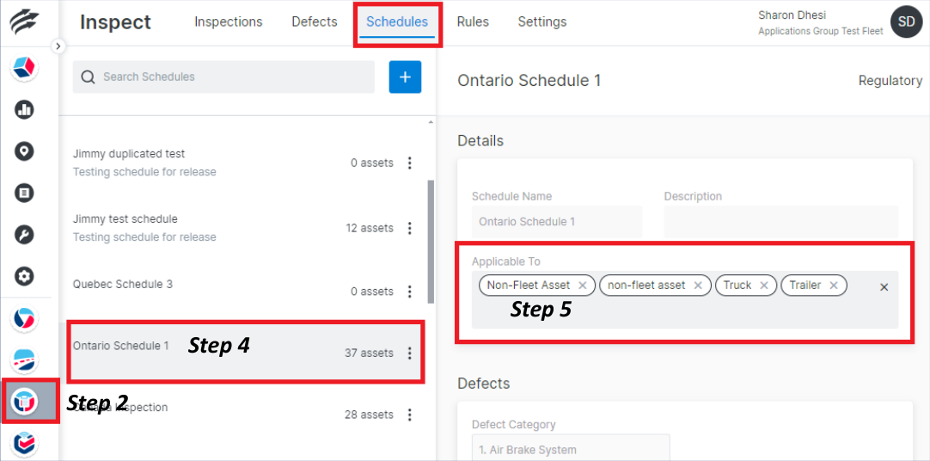Go to the Inspections tab
Screen dimensions: 930x461
click(x=229, y=22)
